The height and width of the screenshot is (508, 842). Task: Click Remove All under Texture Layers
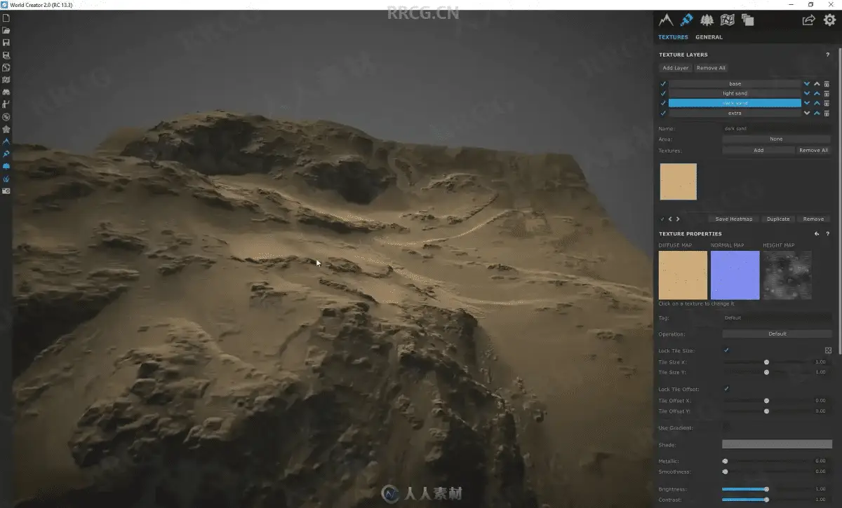[x=711, y=68]
